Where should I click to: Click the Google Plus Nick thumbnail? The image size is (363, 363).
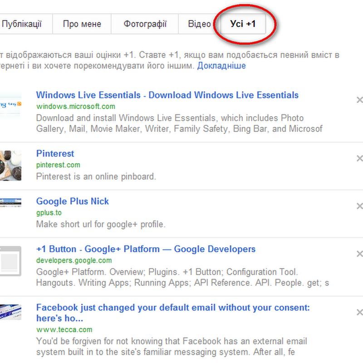10,202
